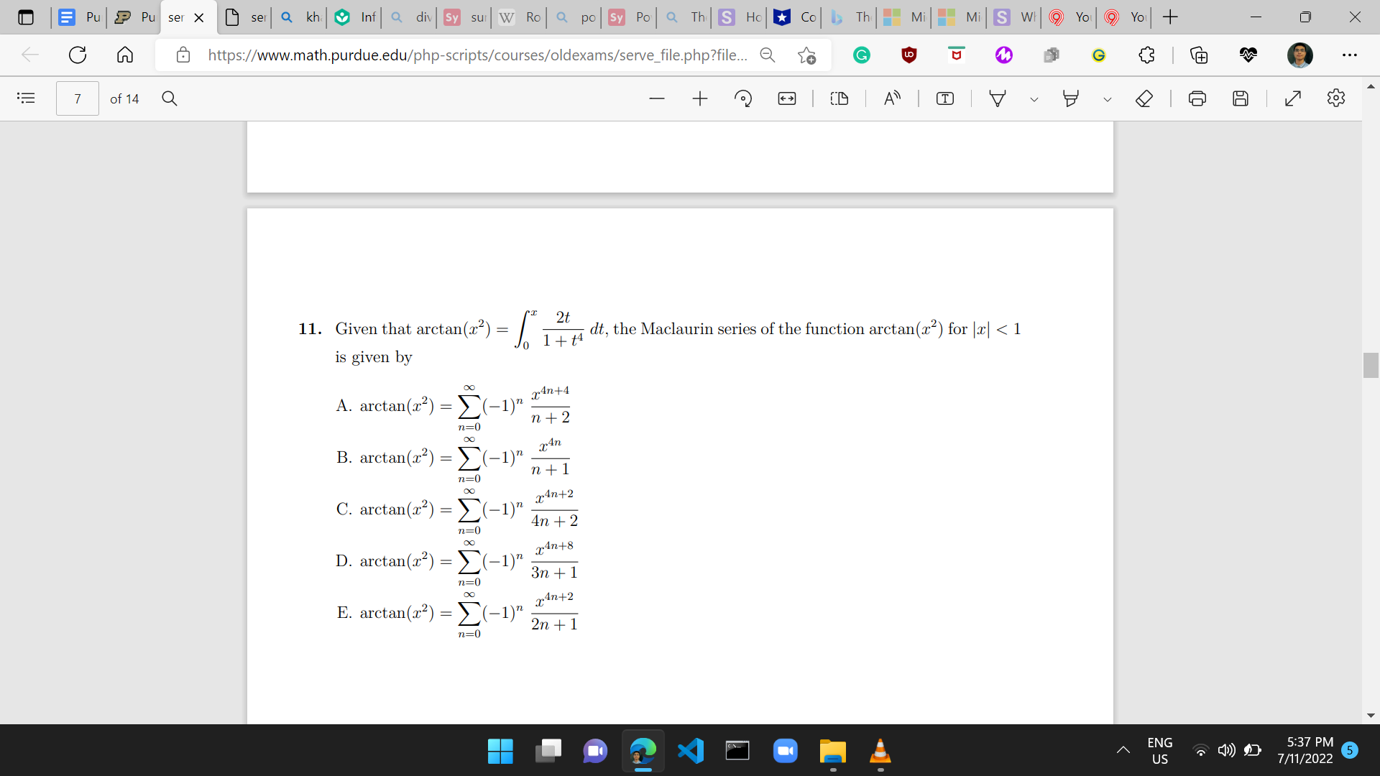
Task: Open browser more options menu
Action: pyautogui.click(x=1351, y=55)
